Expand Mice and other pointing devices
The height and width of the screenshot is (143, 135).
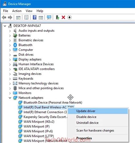pos(10,88)
